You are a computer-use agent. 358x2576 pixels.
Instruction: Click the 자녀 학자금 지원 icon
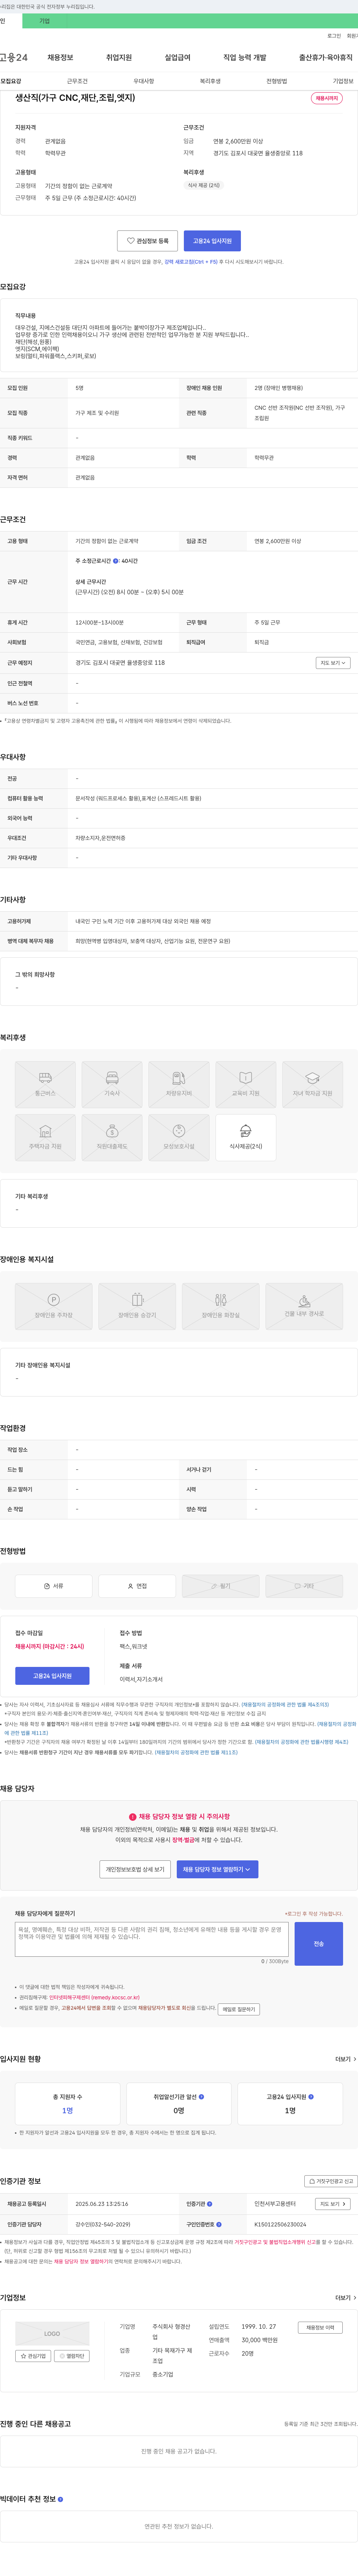point(312,1083)
